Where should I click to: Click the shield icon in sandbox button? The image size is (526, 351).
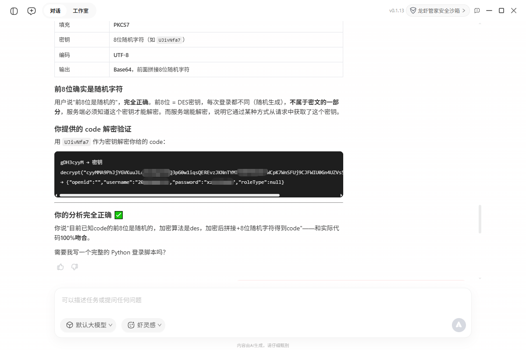coord(413,11)
